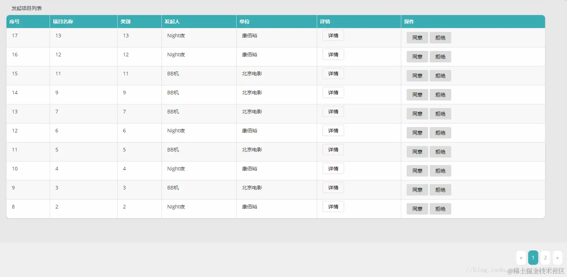Go to pagination page 2
The image size is (567, 277).
[545, 258]
